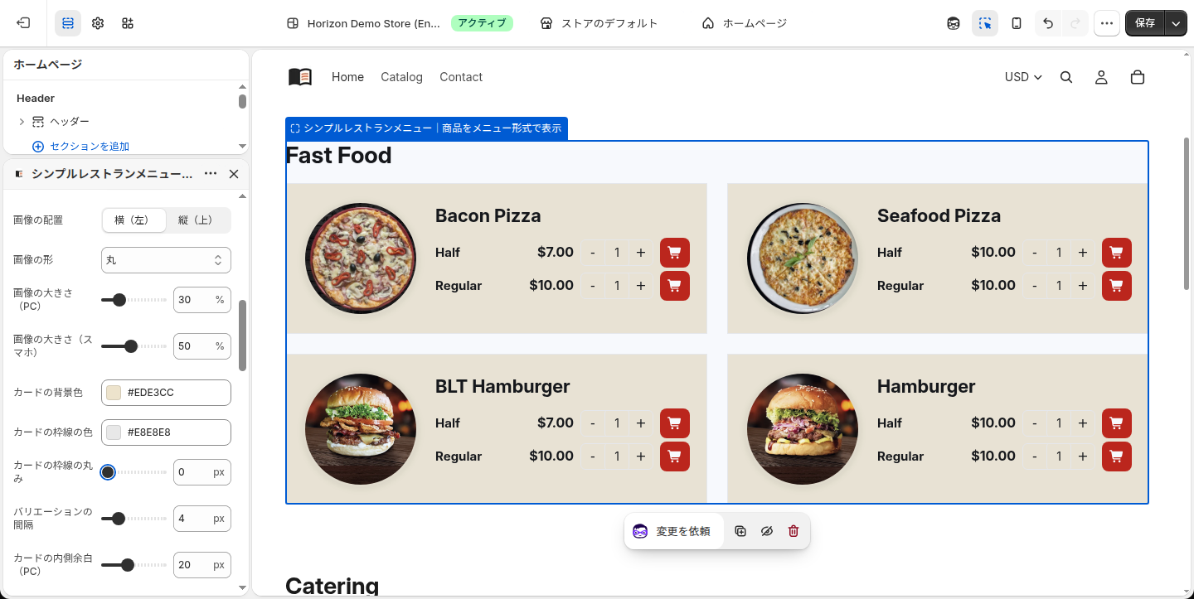Click the undo arrow icon
Screen dimensions: 1194x599
[x=1048, y=23]
